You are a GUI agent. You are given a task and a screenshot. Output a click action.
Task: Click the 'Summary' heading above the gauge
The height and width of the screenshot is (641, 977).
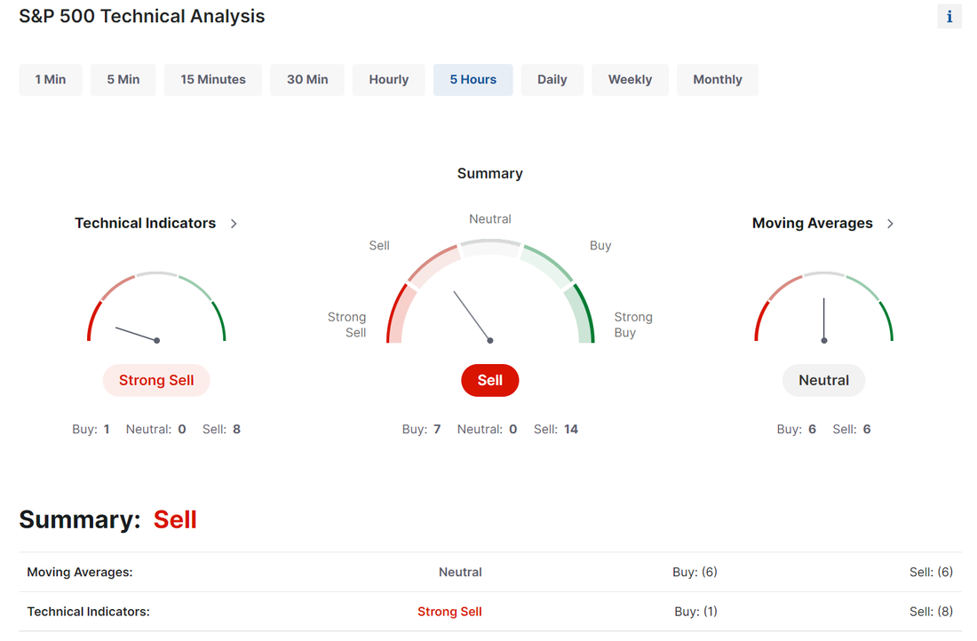coord(489,173)
